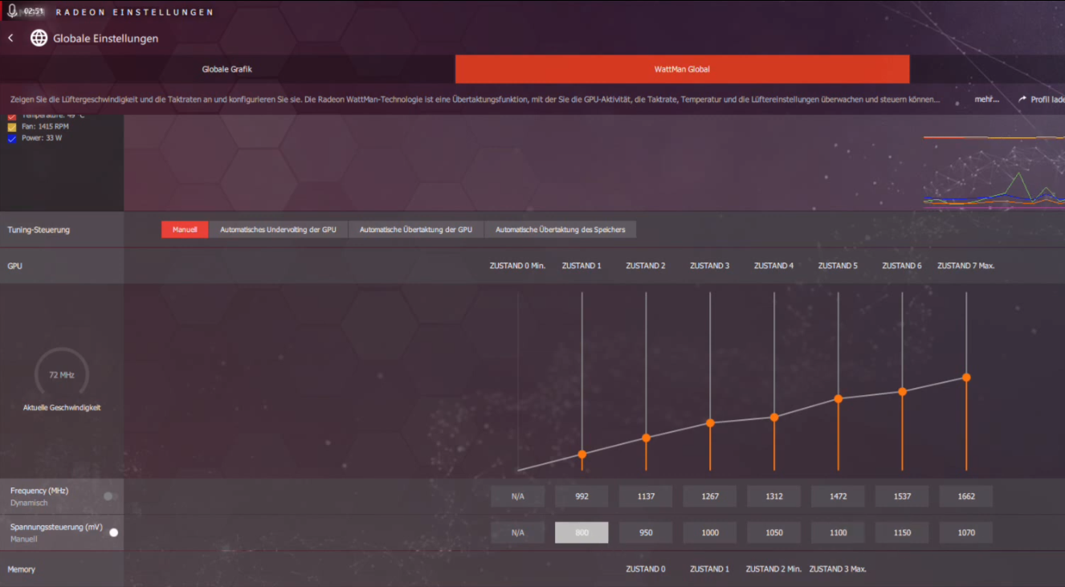This screenshot has width=1065, height=587.
Task: Click the 992 frequency field
Action: [x=581, y=496]
